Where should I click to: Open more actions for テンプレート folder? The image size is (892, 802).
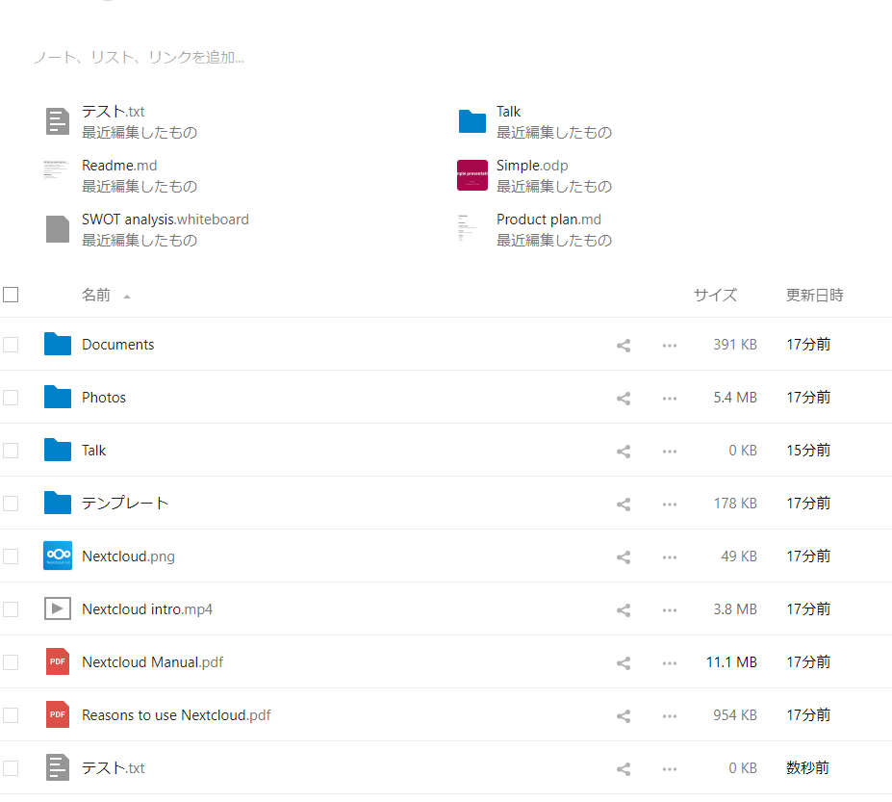click(670, 504)
